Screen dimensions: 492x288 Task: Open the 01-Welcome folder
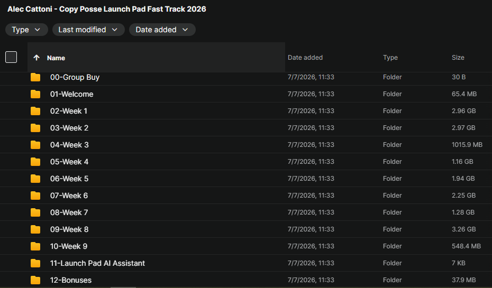(x=71, y=94)
